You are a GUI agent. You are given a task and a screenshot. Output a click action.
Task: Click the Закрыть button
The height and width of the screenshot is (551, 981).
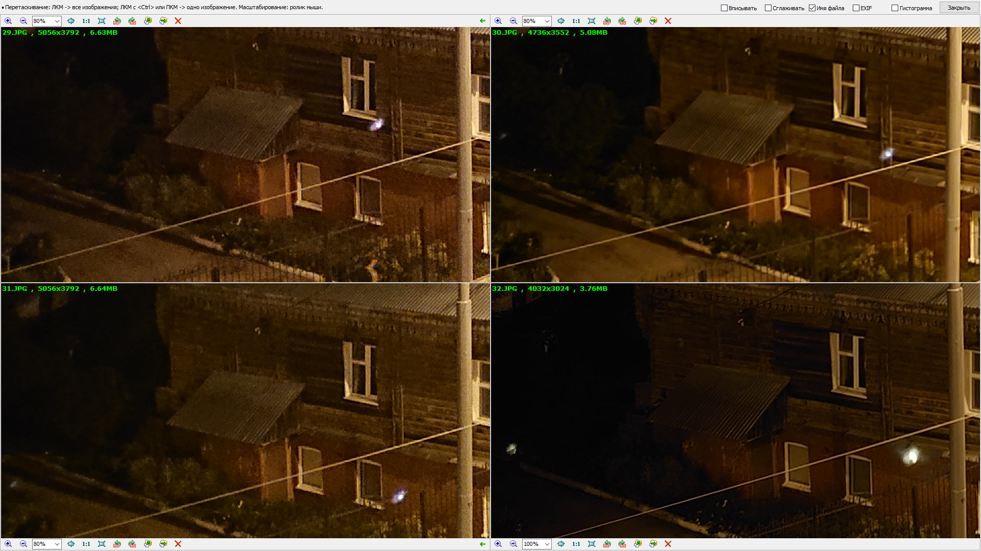click(x=959, y=8)
